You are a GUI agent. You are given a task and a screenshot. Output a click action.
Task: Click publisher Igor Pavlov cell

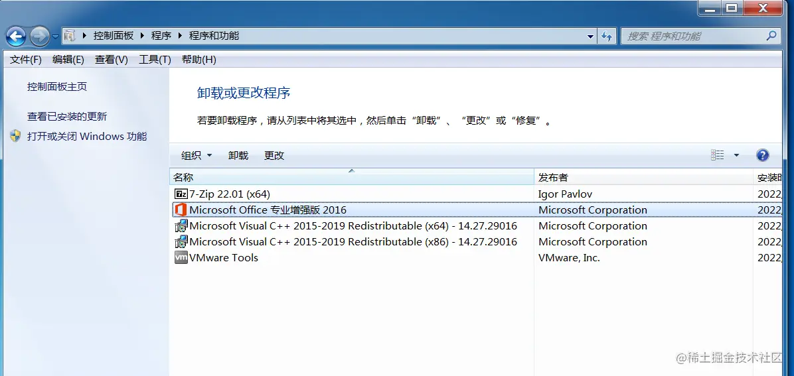click(565, 194)
